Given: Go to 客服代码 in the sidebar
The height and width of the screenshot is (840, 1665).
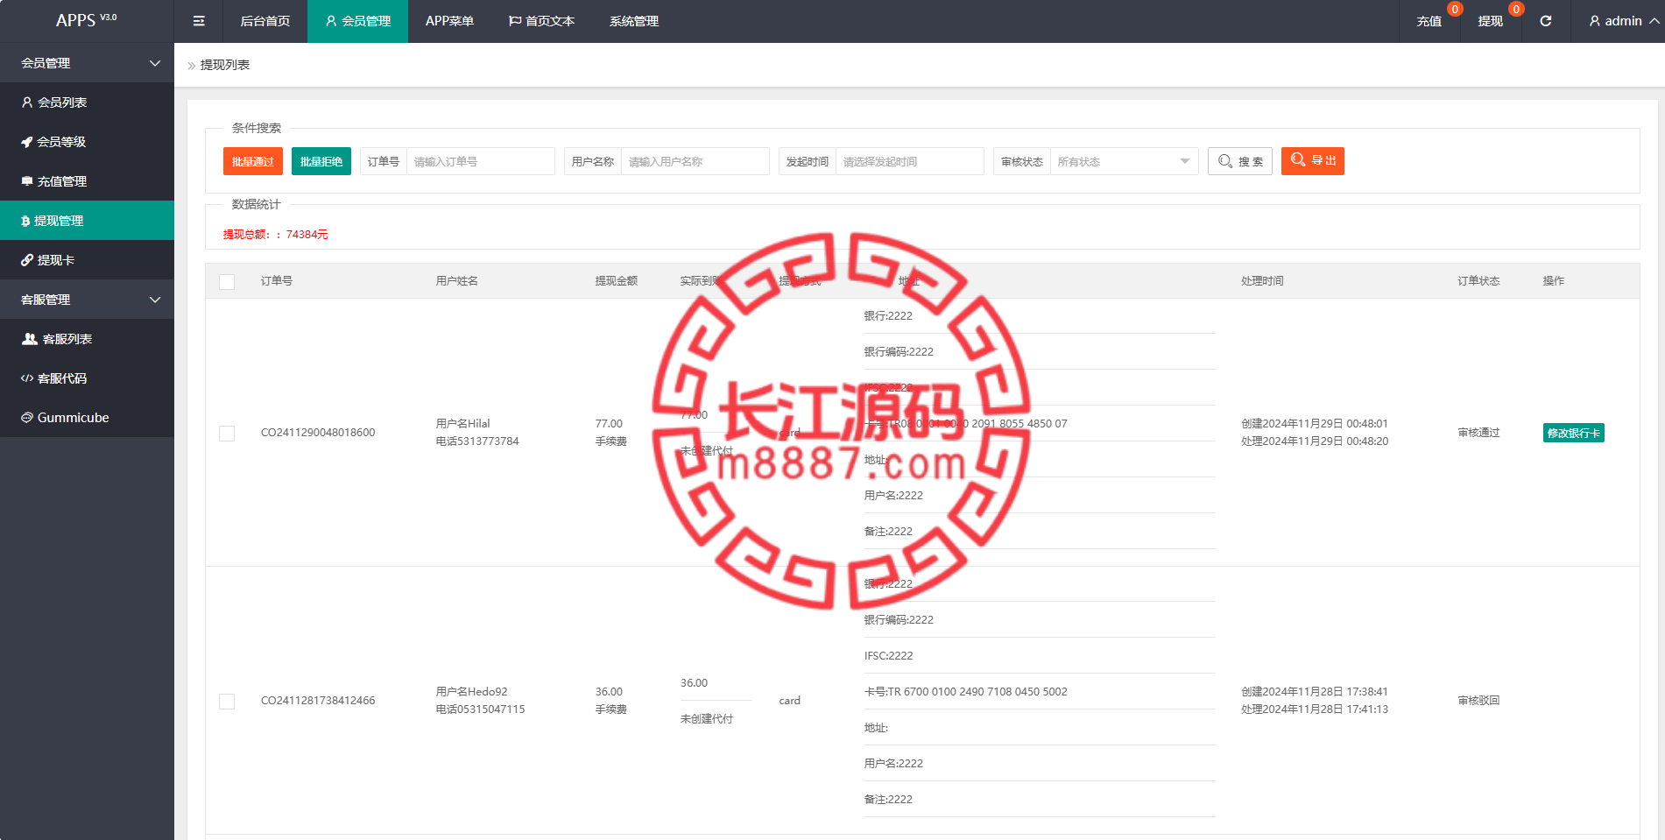Looking at the screenshot, I should coord(87,378).
